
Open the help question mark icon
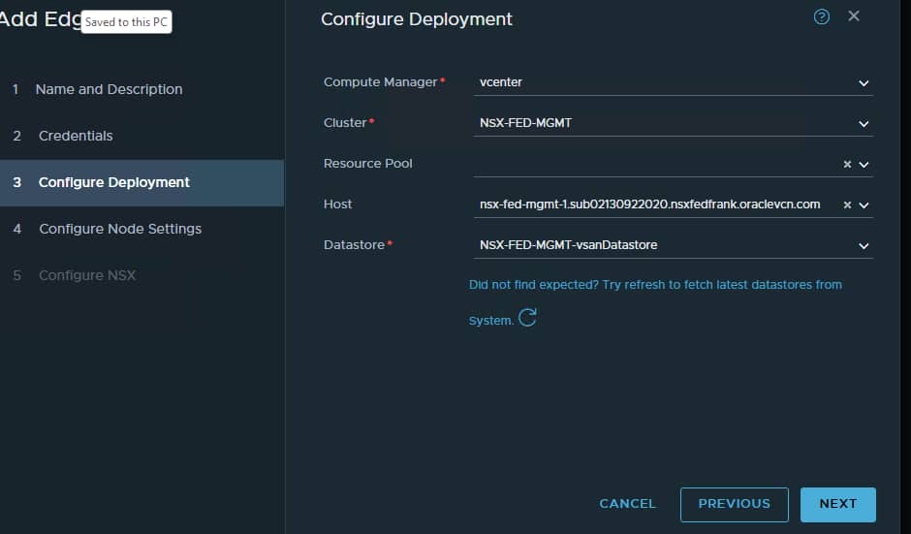tap(822, 16)
